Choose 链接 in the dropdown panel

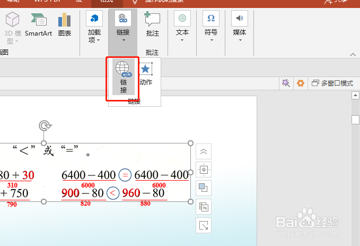click(124, 77)
